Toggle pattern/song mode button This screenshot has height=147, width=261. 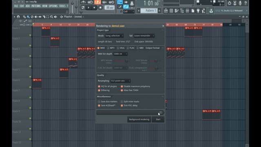click(83, 8)
